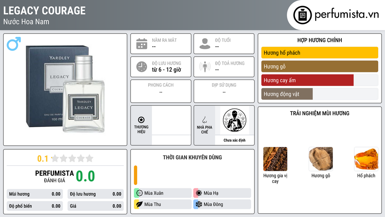Select the Mùa Đông season tag

click(x=222, y=204)
